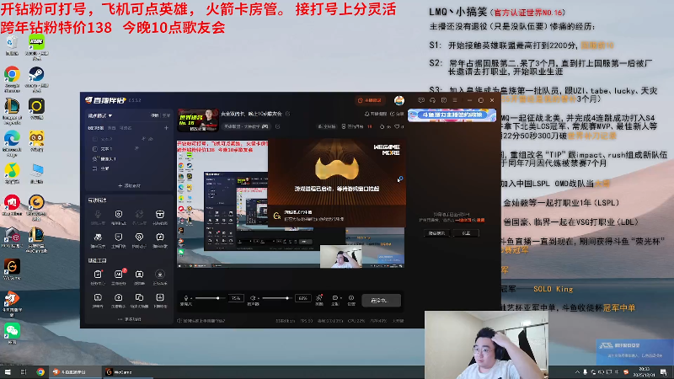Image resolution: width=674 pixels, height=379 pixels.
Task: Open the headset customer-service icon
Action: [432, 100]
